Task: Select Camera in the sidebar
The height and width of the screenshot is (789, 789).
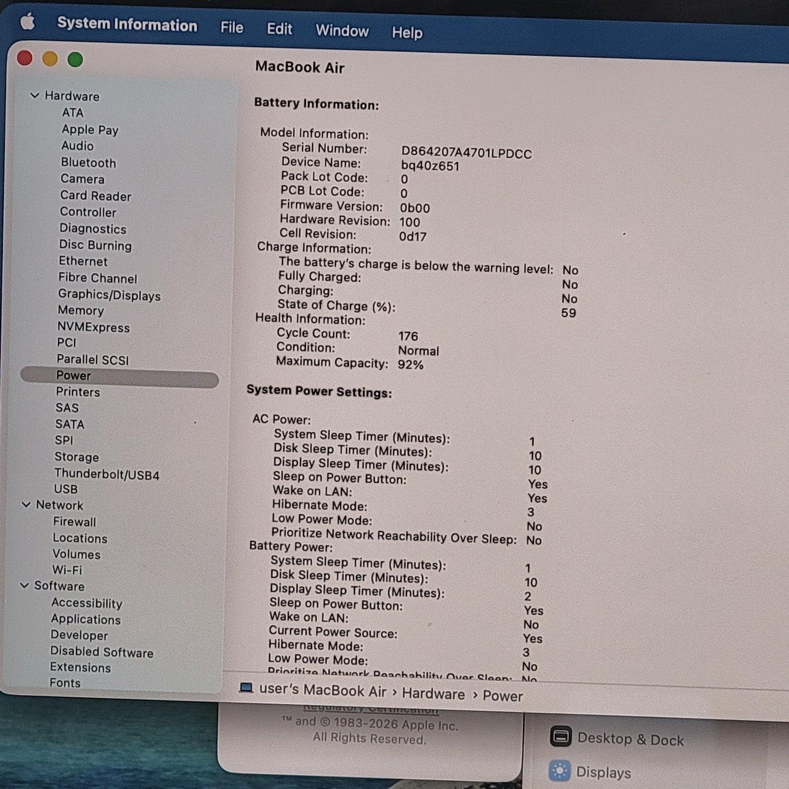Action: pos(82,179)
